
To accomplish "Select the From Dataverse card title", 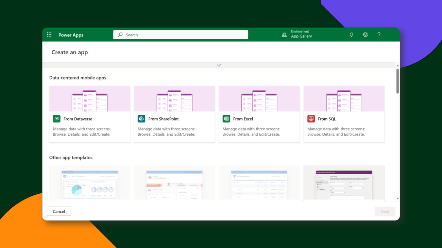I will (78, 119).
